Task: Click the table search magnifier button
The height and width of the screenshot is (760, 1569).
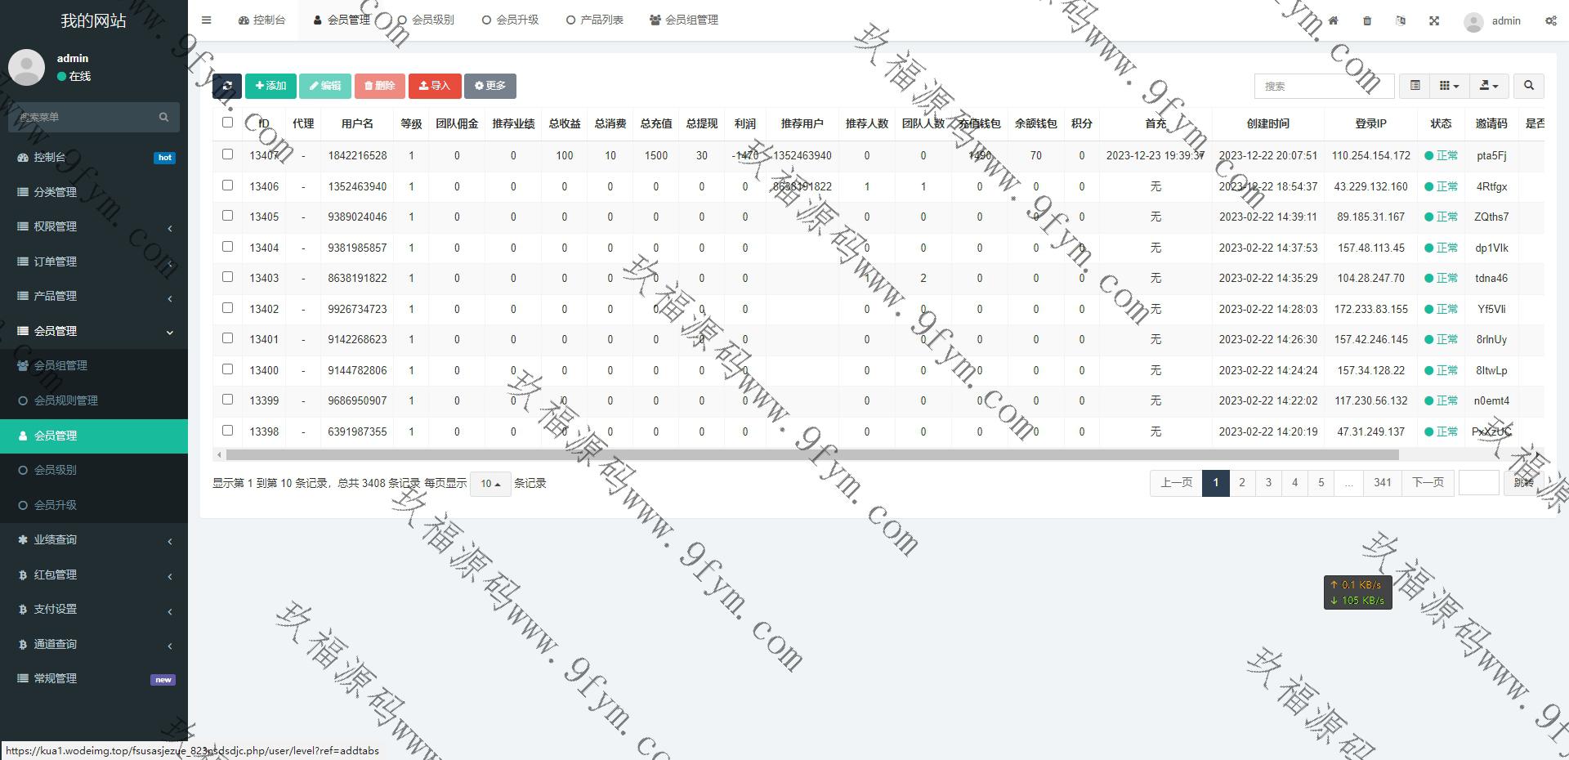Action: (1528, 86)
